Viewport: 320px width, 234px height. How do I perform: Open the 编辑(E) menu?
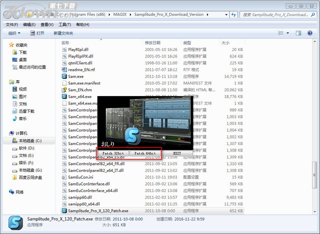point(29,24)
